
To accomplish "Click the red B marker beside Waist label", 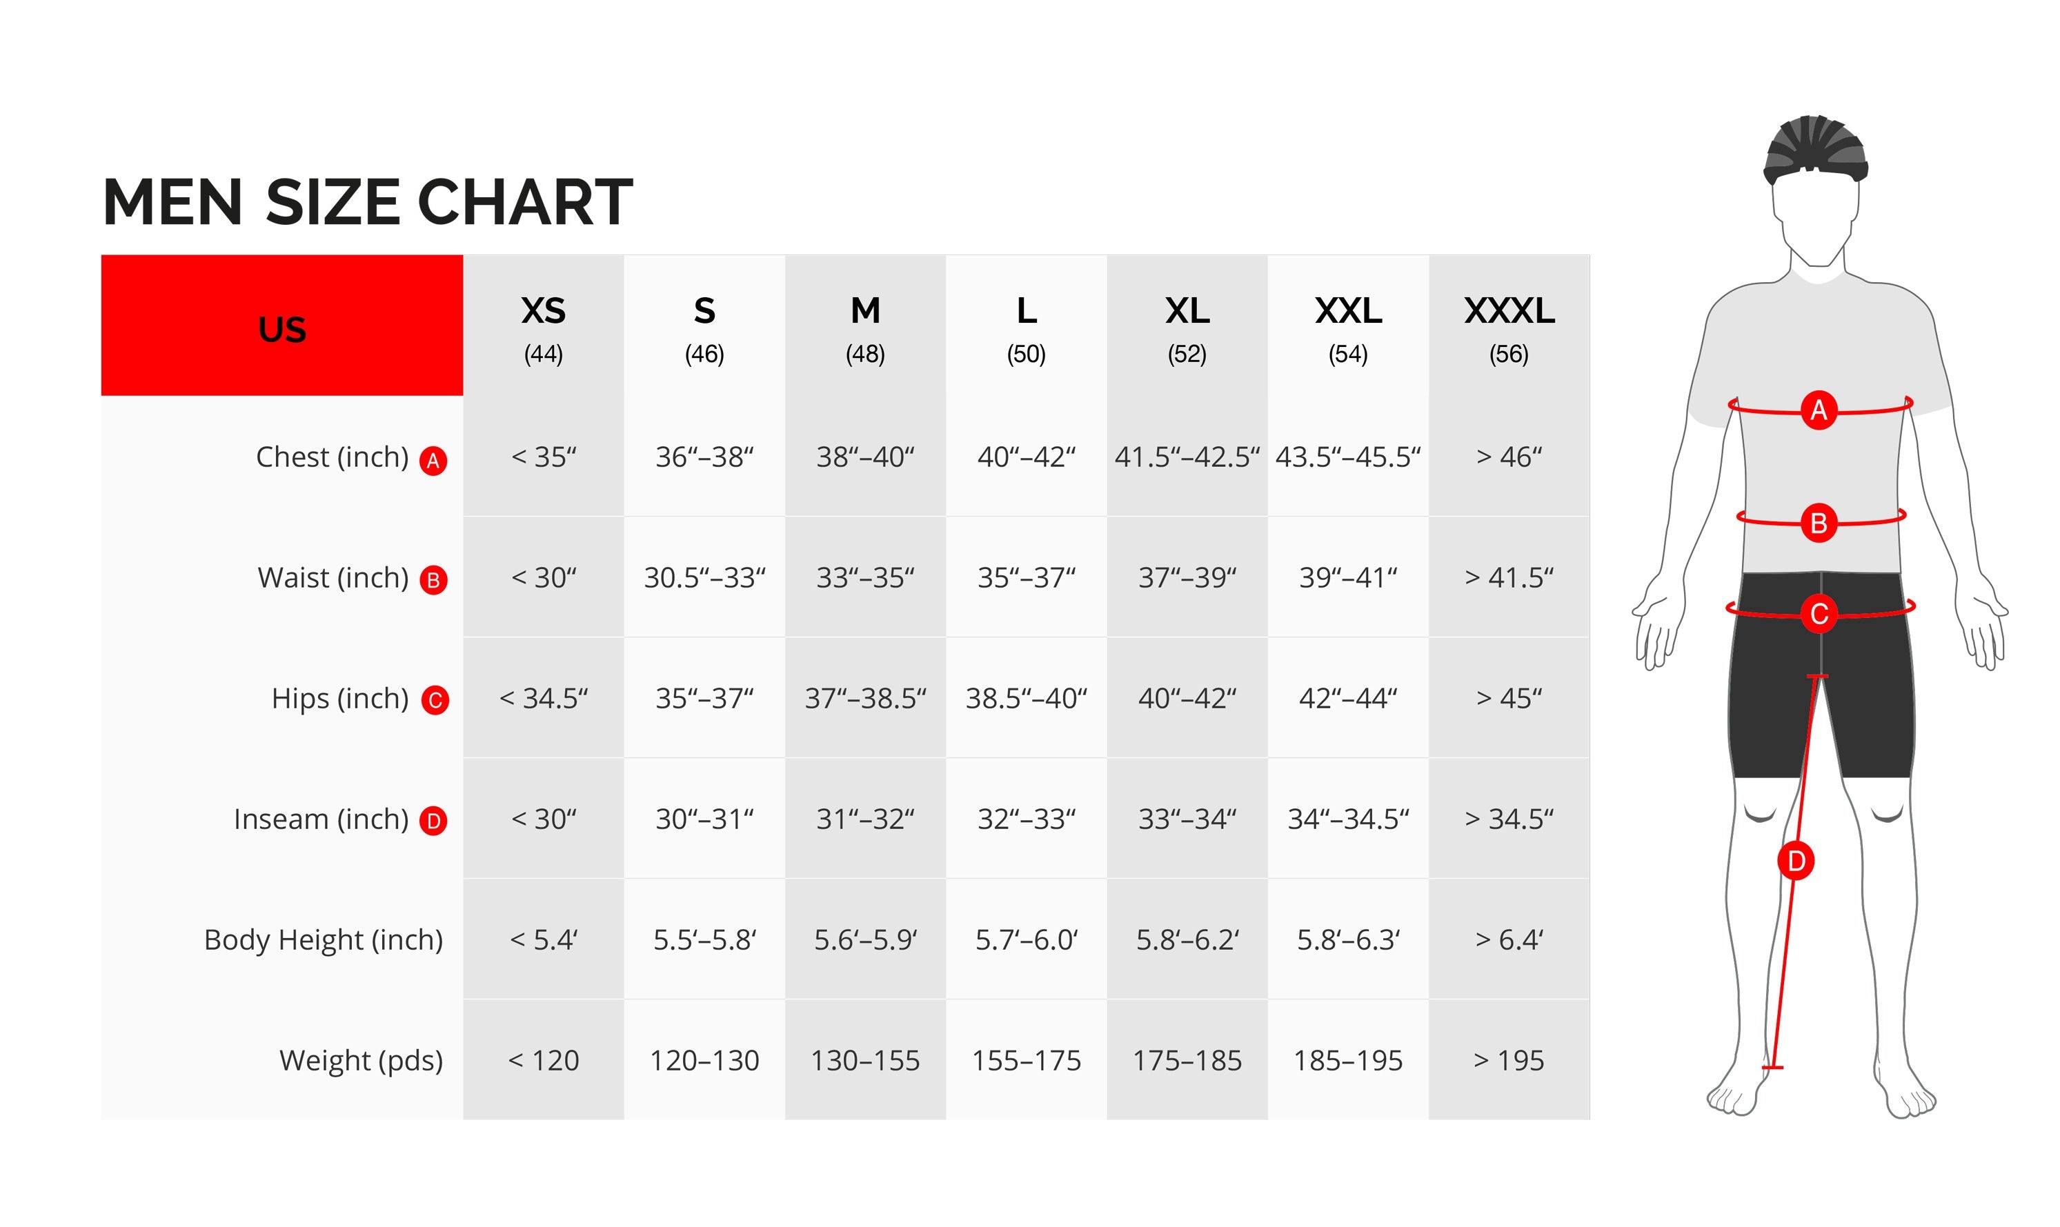I will pyautogui.click(x=433, y=581).
